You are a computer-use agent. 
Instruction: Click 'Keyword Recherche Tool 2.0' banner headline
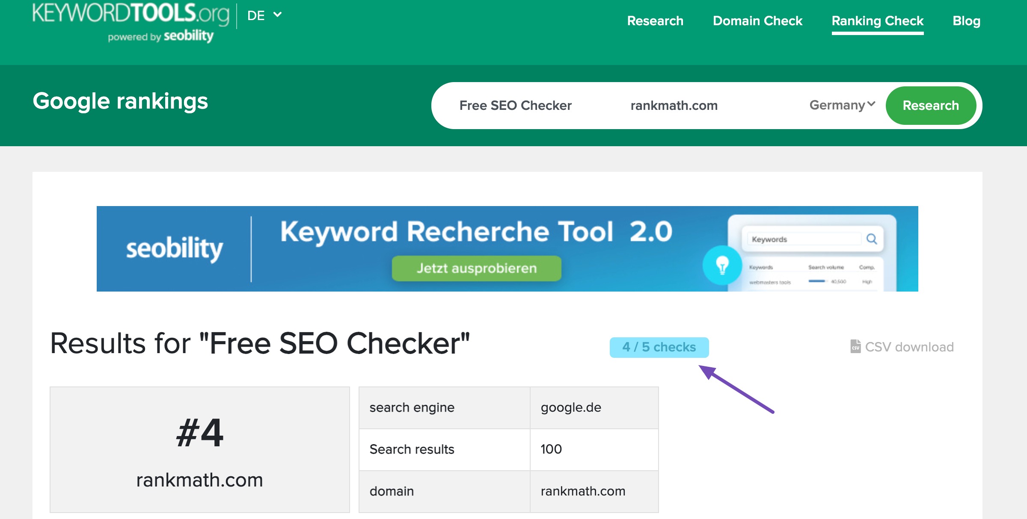click(x=476, y=231)
